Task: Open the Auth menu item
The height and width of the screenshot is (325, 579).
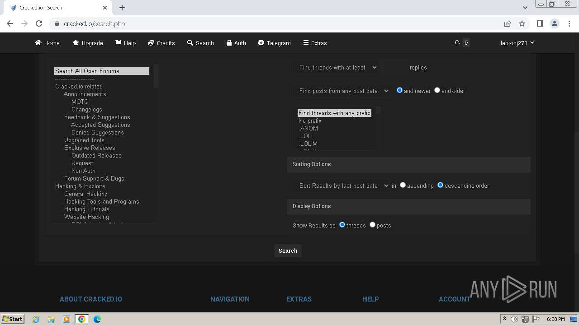Action: tap(236, 43)
